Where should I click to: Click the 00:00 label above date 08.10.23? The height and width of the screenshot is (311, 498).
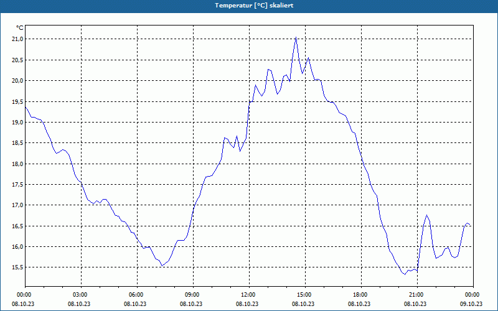coord(23,295)
